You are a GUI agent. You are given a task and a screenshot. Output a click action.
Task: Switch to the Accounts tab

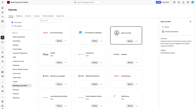point(28,16)
